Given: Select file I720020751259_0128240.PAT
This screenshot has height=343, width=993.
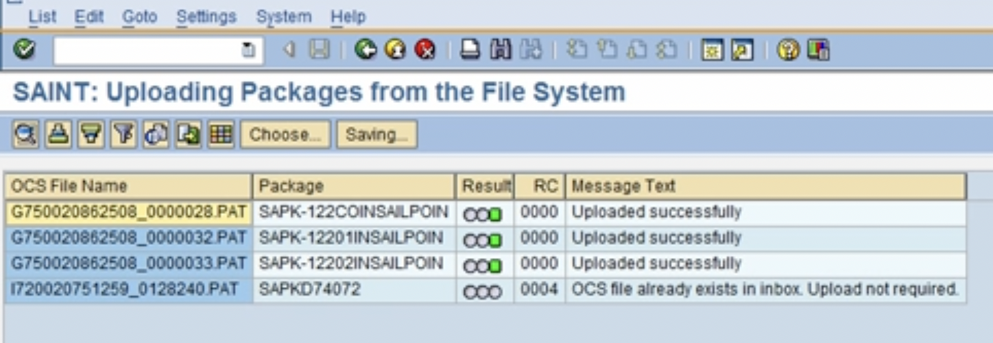Looking at the screenshot, I should coord(128,290).
